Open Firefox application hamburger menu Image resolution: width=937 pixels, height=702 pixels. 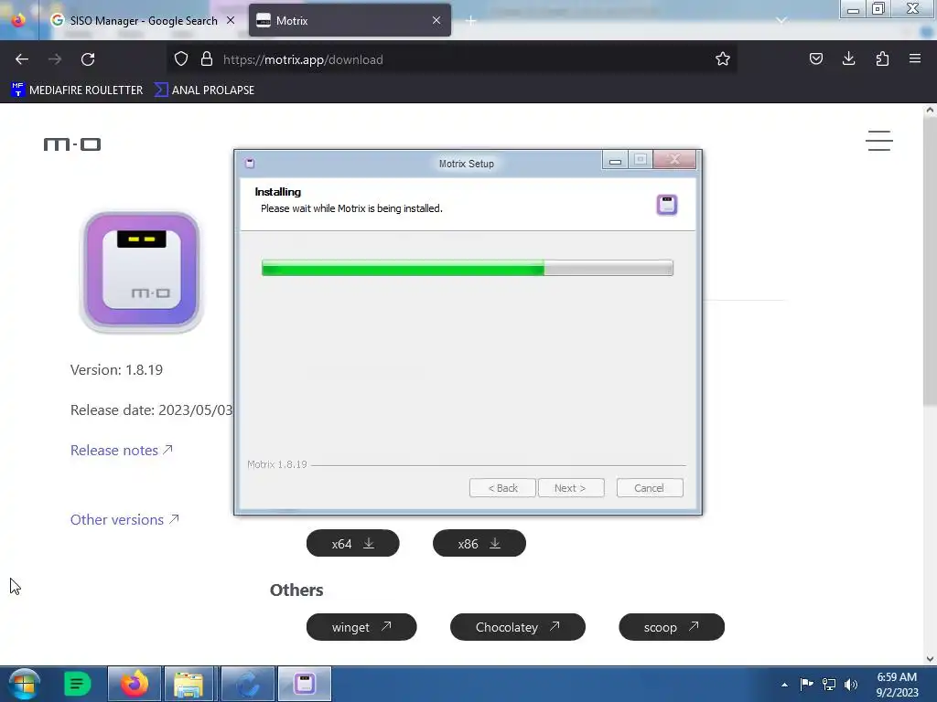(x=915, y=59)
